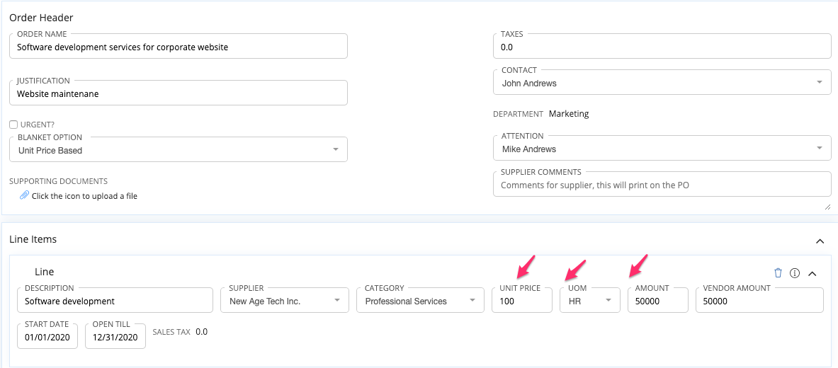Click the paperclip icon to upload a file

24,195
